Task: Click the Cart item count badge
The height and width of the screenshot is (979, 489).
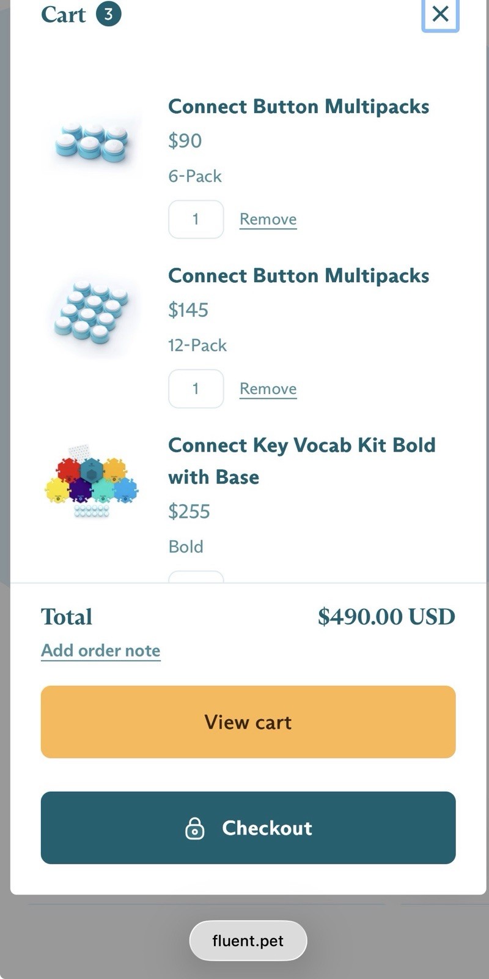Action: point(108,13)
